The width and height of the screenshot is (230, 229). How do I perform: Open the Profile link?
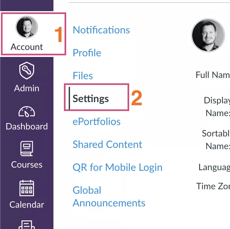[x=87, y=53]
